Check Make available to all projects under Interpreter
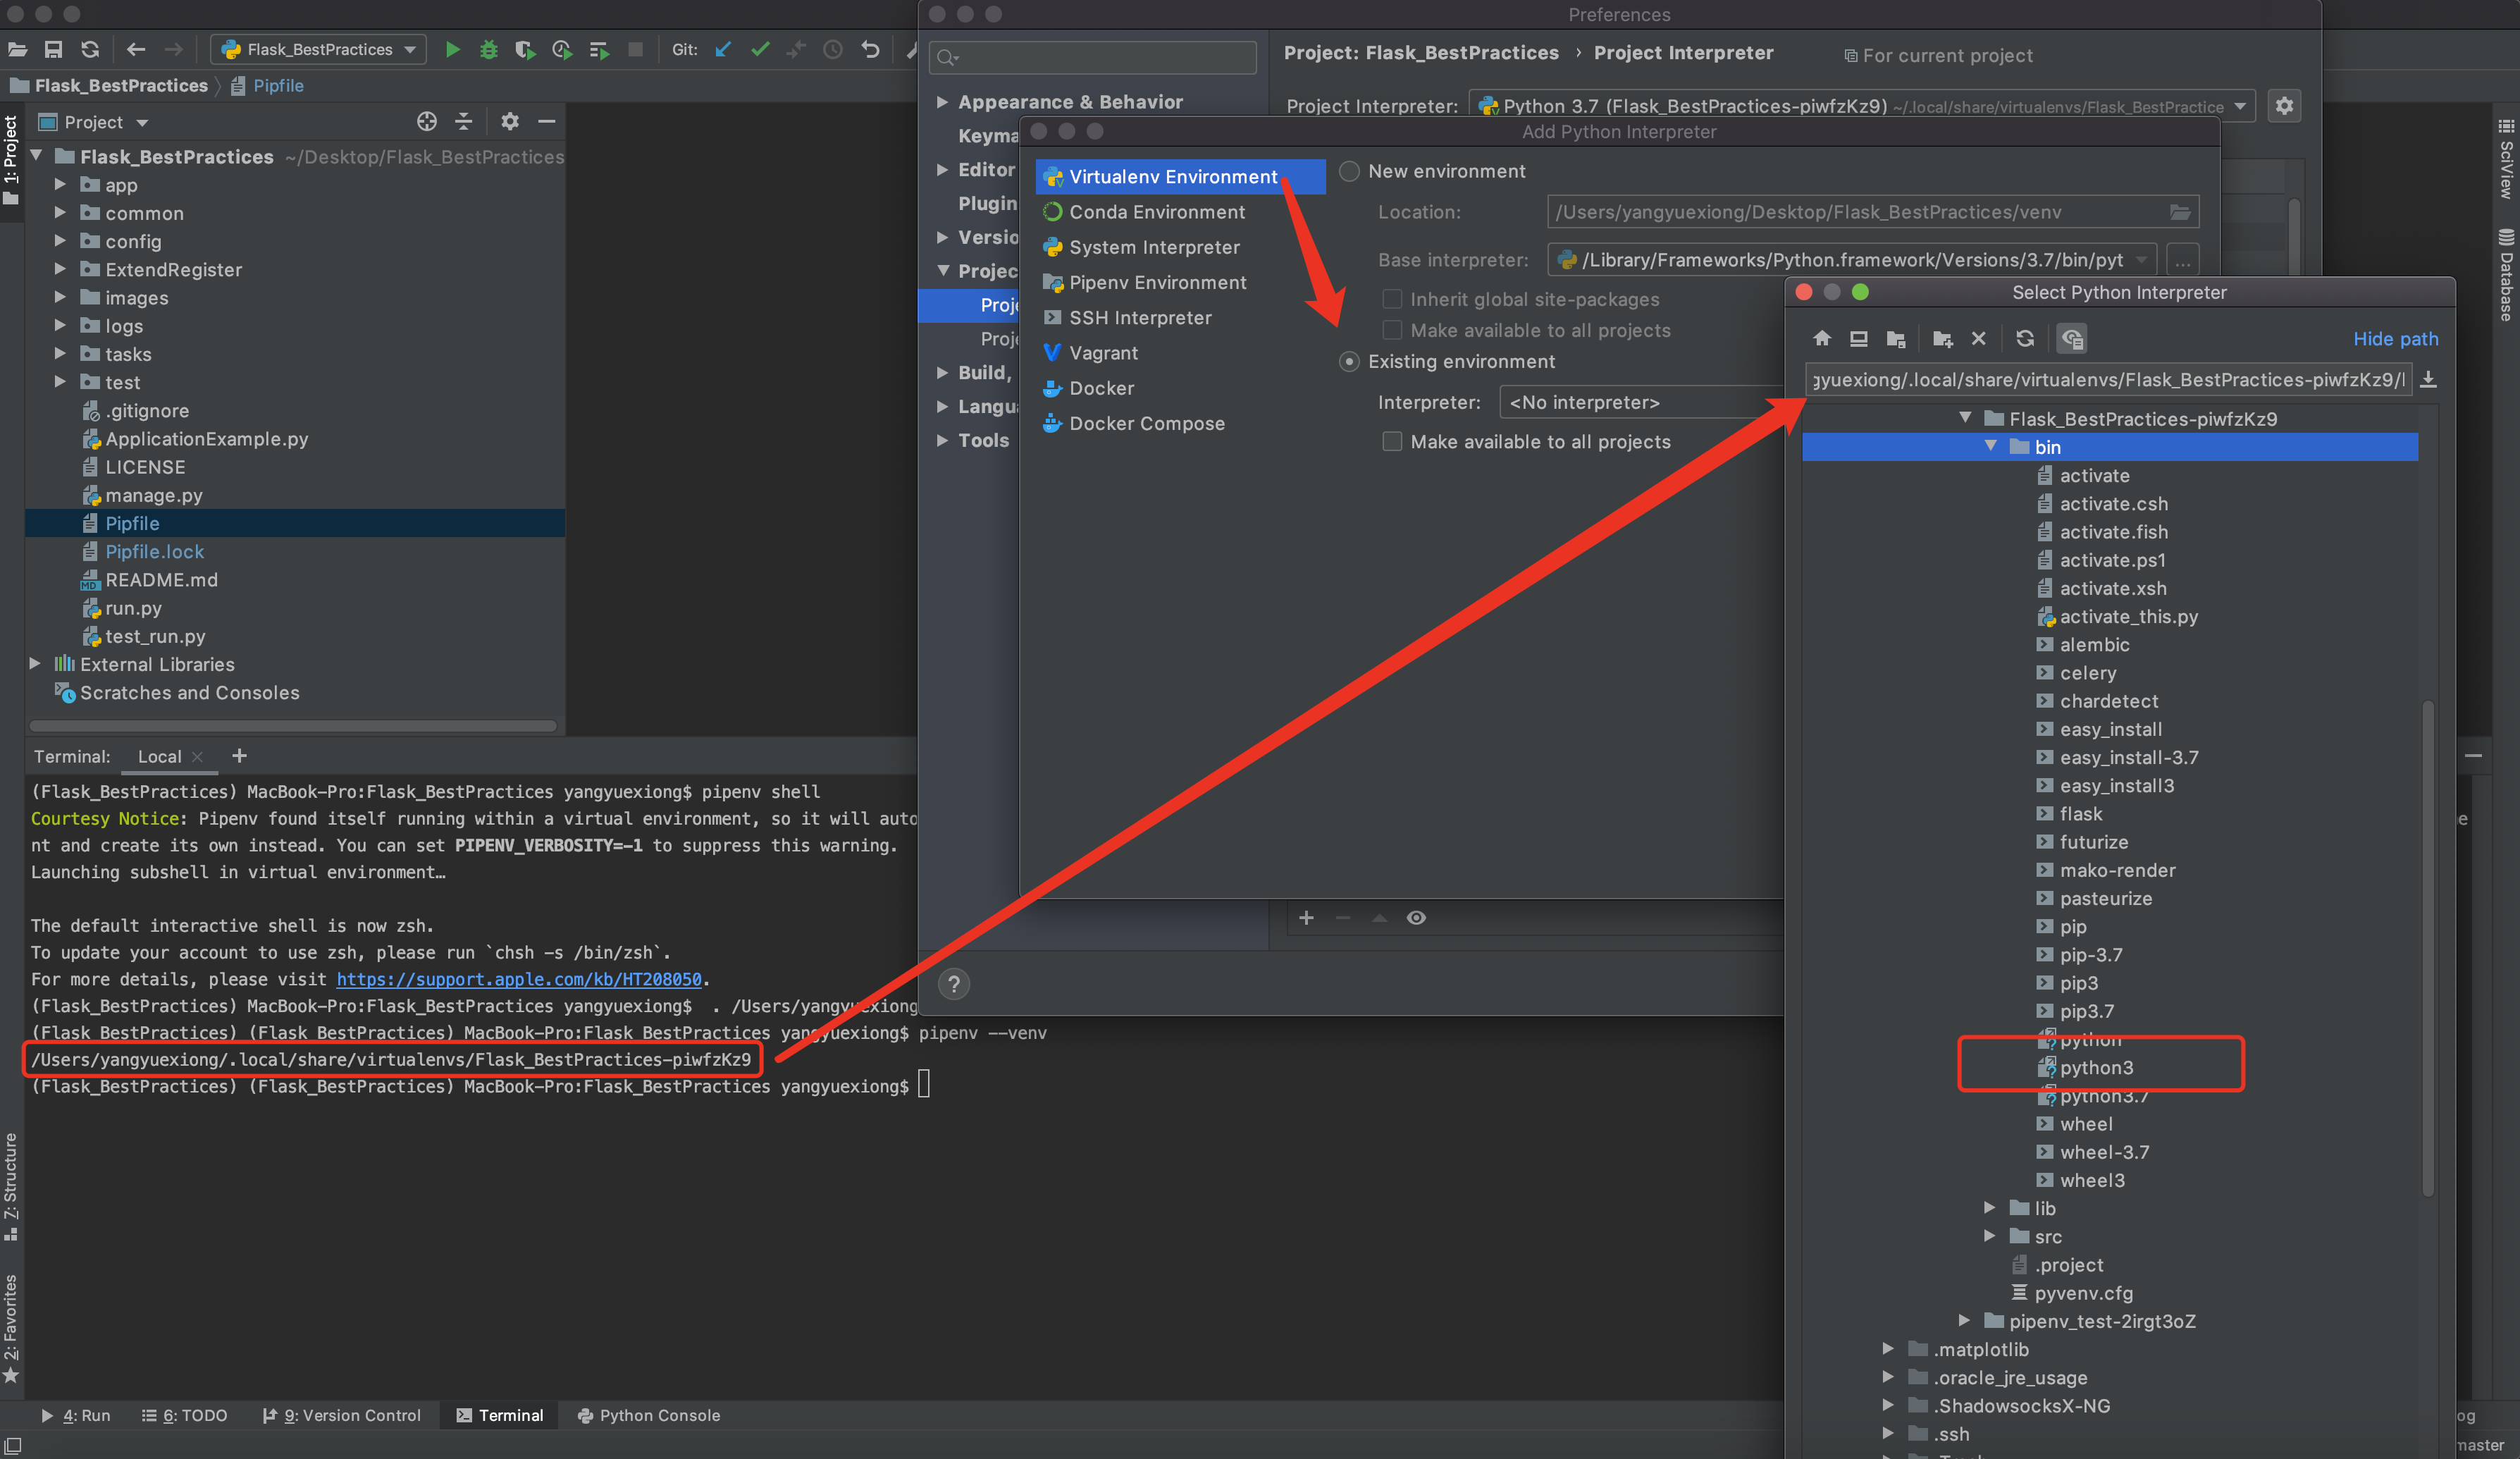Screen dimensions: 2520x1459 click(x=1391, y=441)
